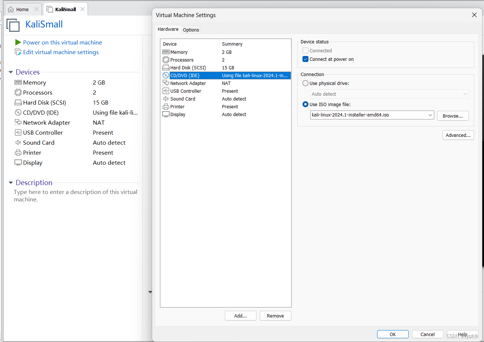
Task: Select Use ISO image file option
Action: pos(305,105)
